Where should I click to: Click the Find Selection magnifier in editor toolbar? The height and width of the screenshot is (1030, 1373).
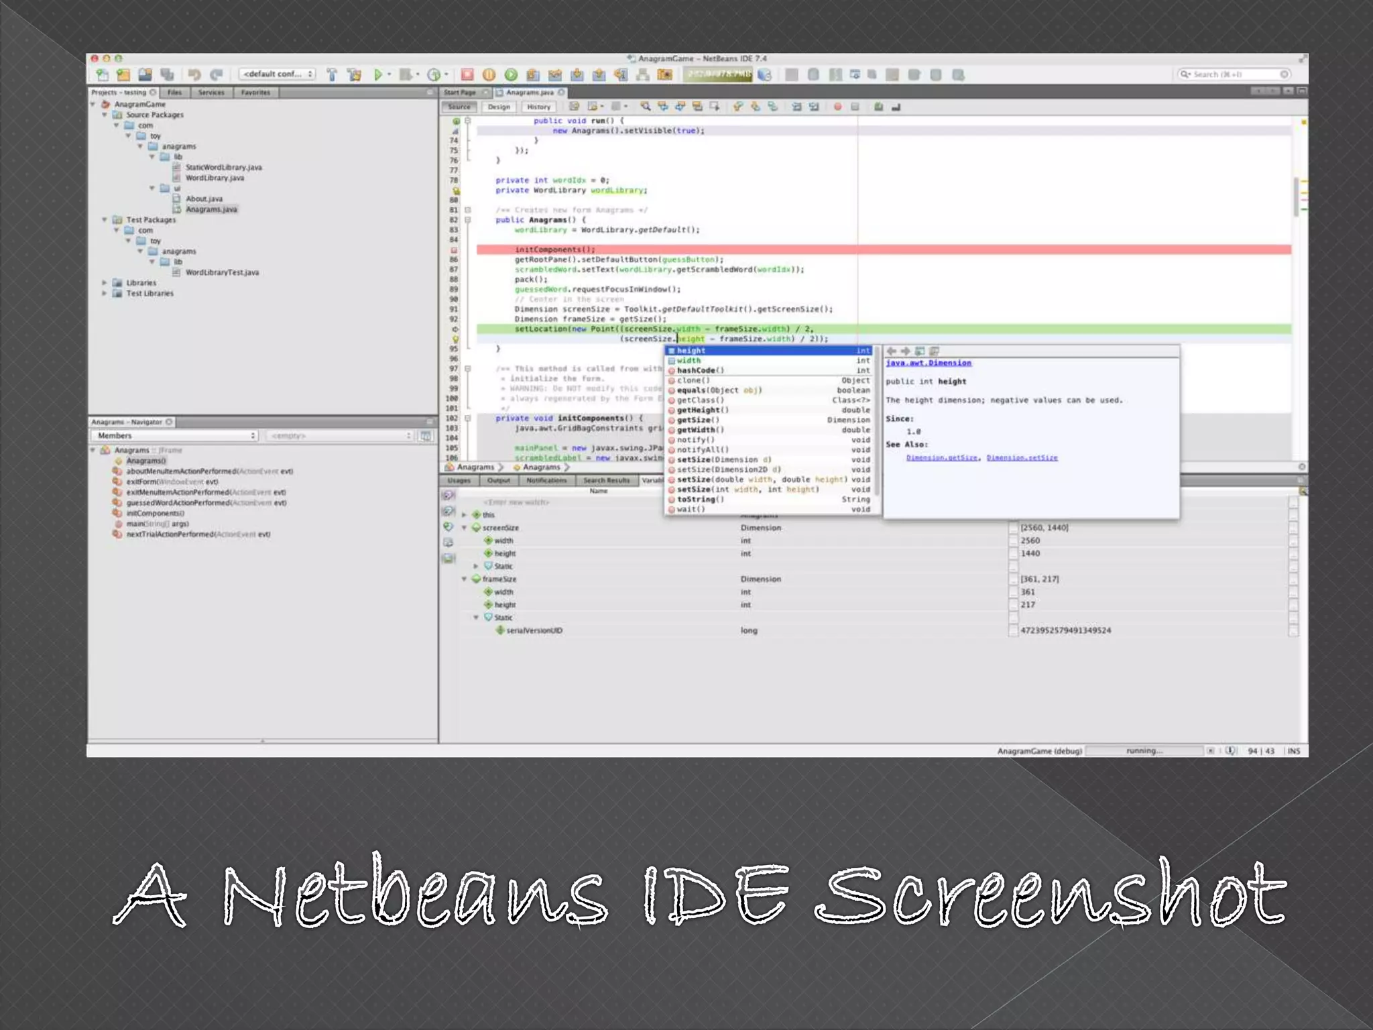(x=645, y=107)
